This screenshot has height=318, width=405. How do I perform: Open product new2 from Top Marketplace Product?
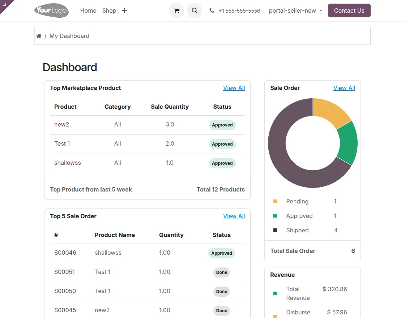pyautogui.click(x=61, y=124)
